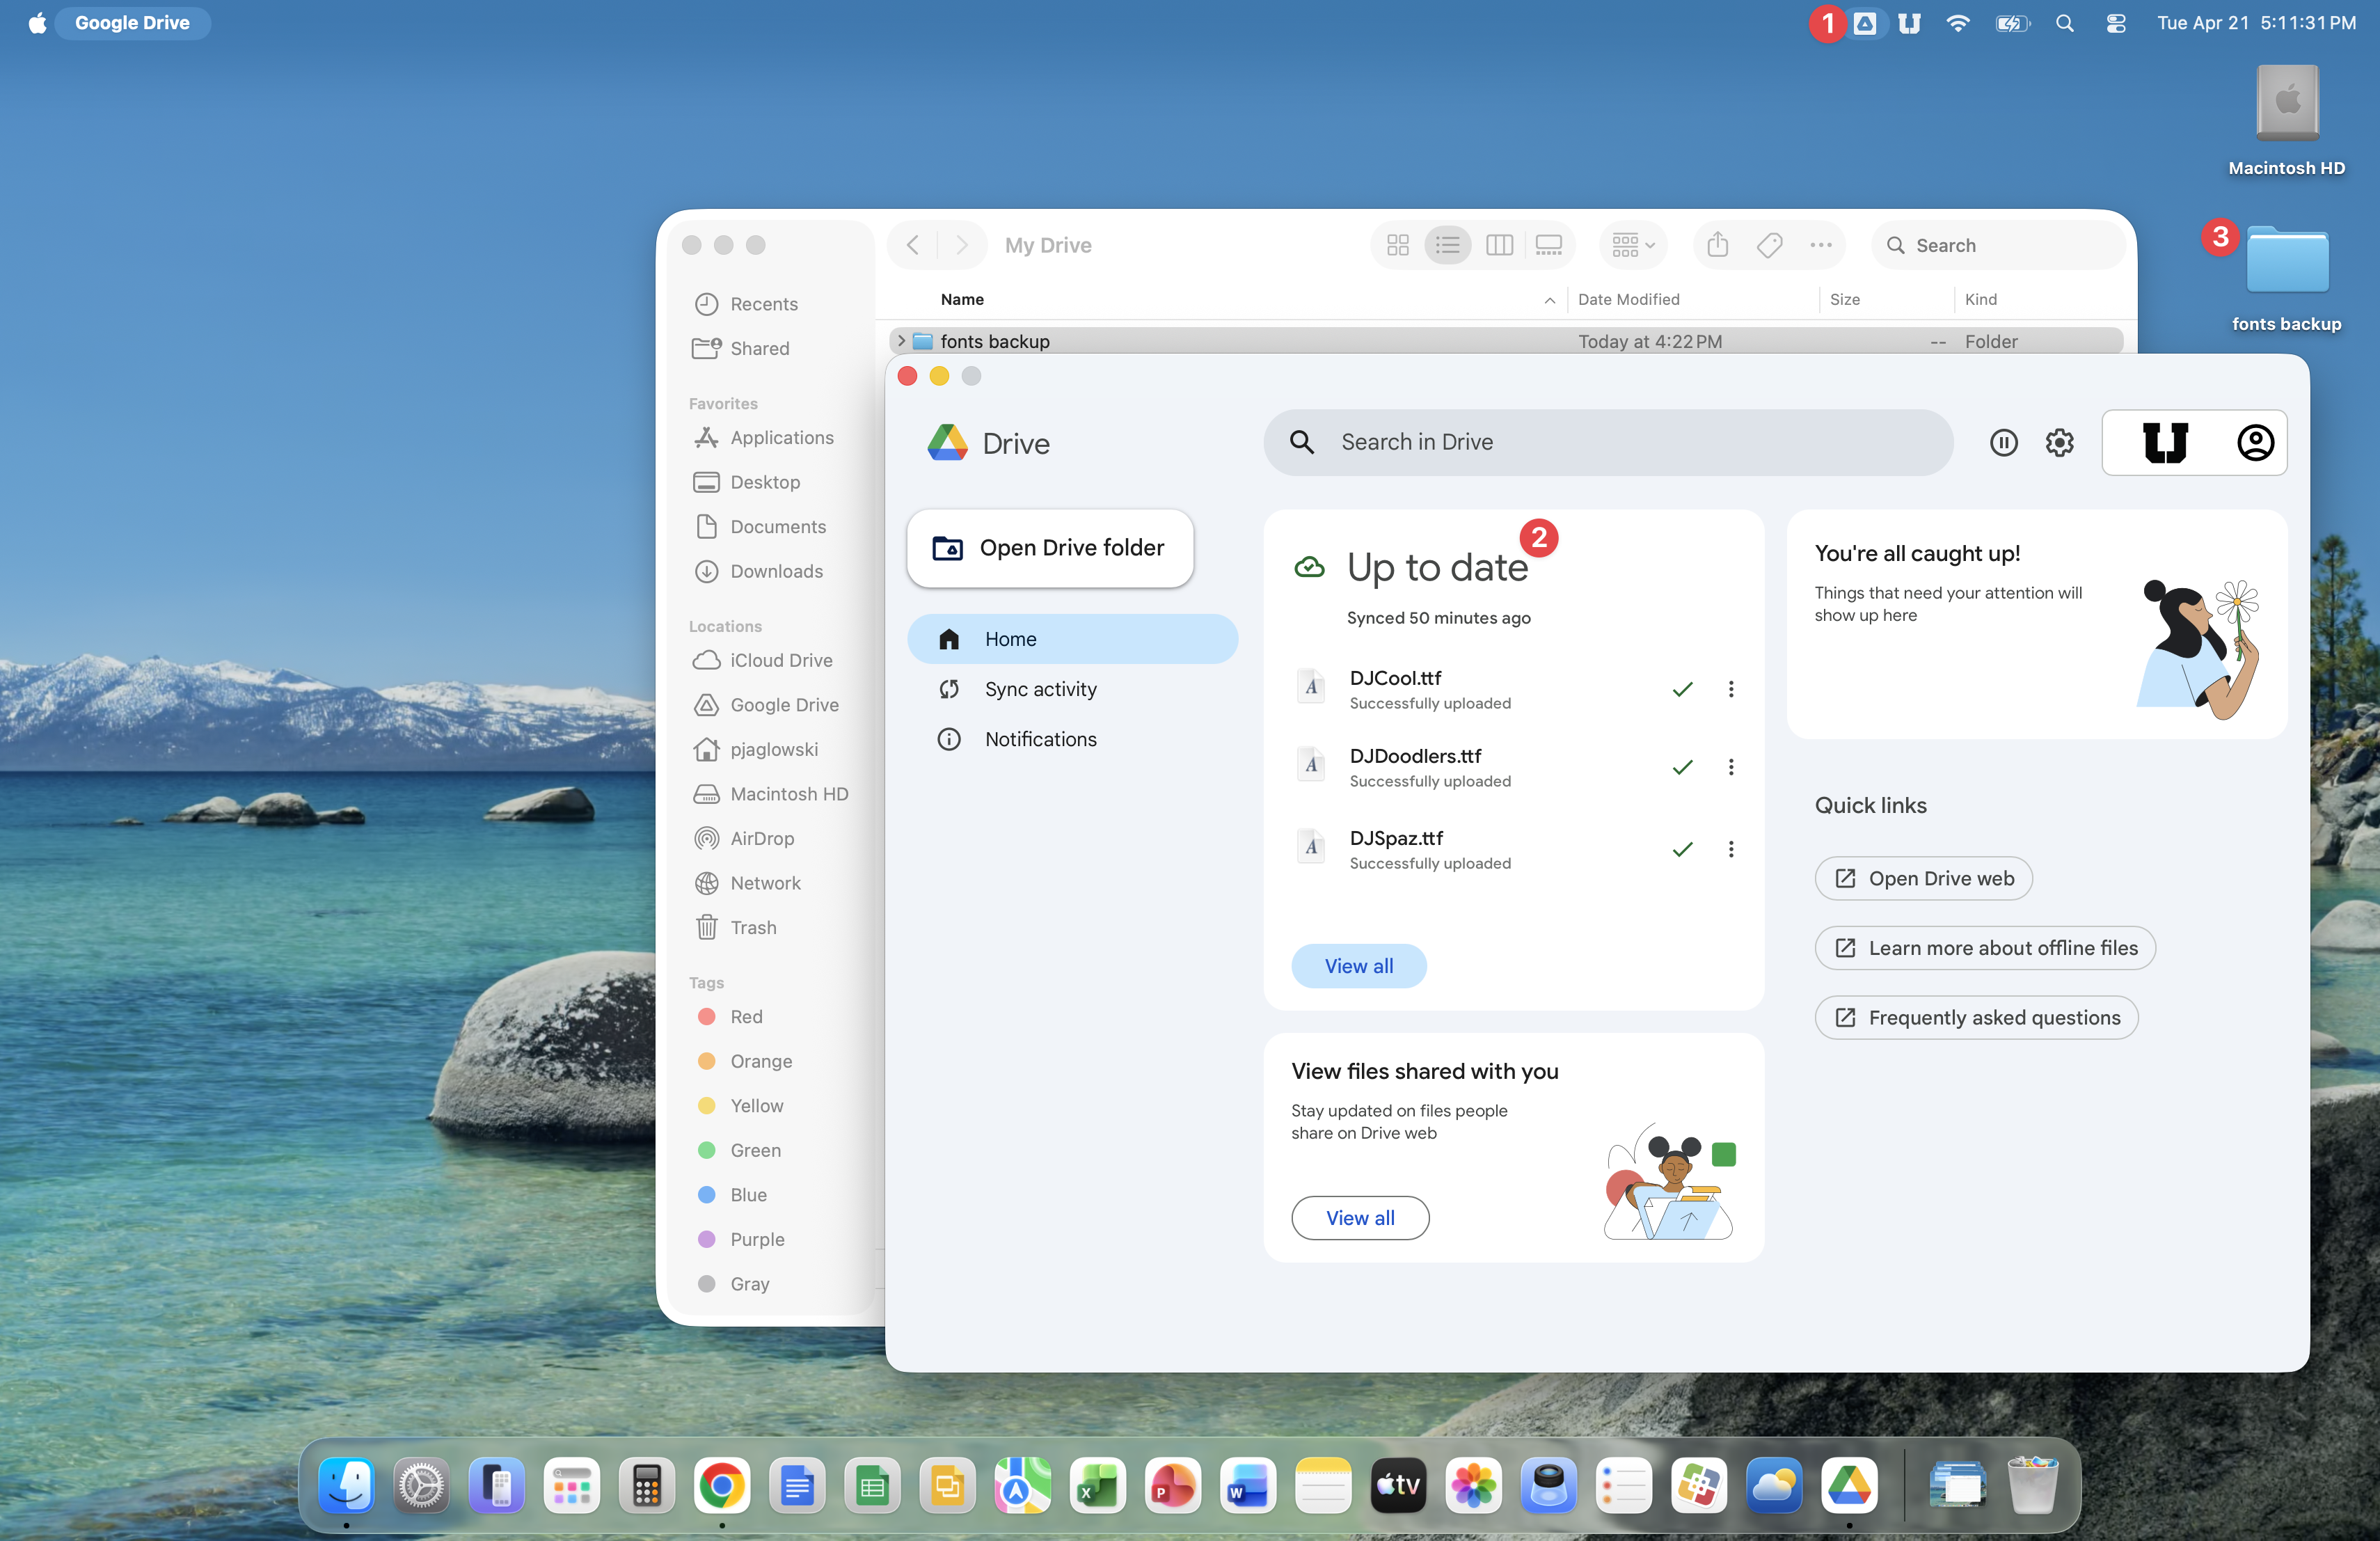Viewport: 2380px width, 1541px height.
Task: Open more options for DJCool.ttf
Action: coord(1731,689)
